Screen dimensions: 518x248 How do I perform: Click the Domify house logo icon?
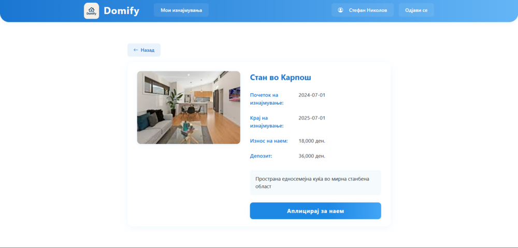click(91, 10)
